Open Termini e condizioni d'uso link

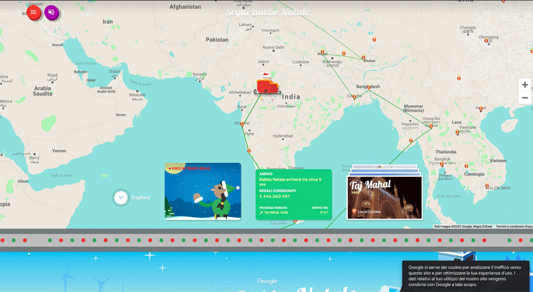pos(514,226)
